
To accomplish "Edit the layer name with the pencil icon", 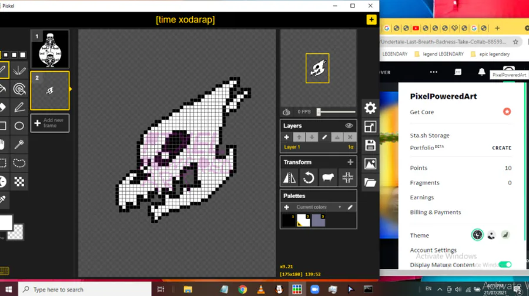I will 324,137.
